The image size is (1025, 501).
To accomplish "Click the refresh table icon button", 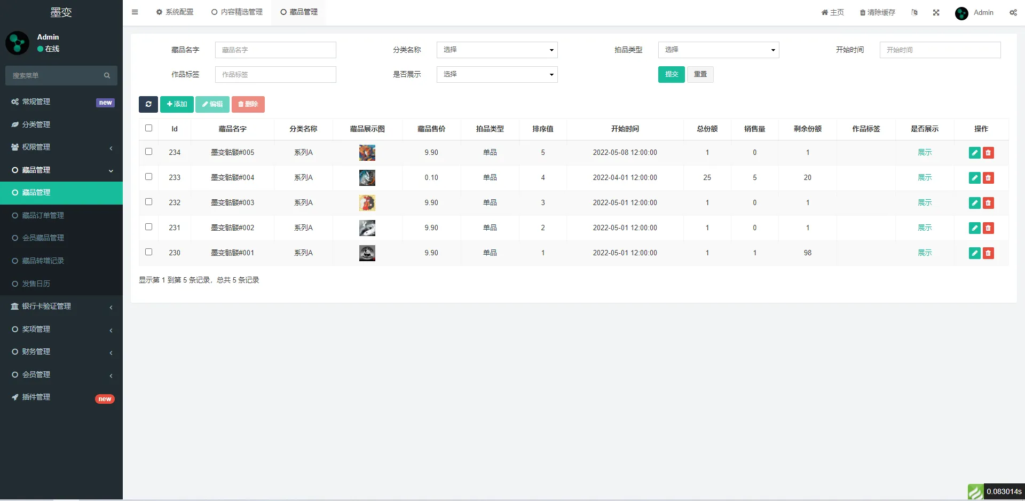I will [148, 104].
